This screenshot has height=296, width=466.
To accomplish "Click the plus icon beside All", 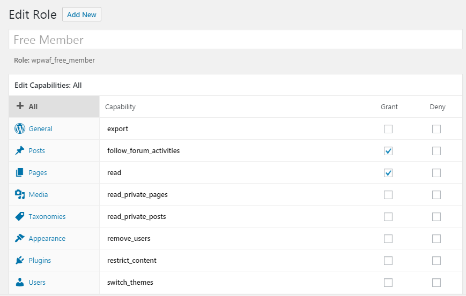I will (x=20, y=107).
